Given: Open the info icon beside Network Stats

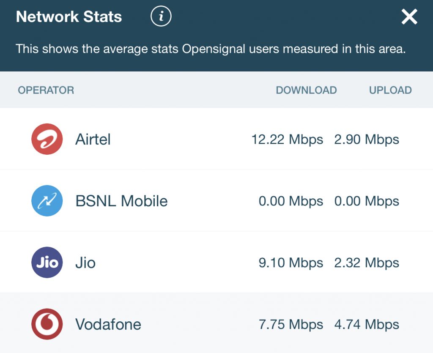Looking at the screenshot, I should click(161, 16).
